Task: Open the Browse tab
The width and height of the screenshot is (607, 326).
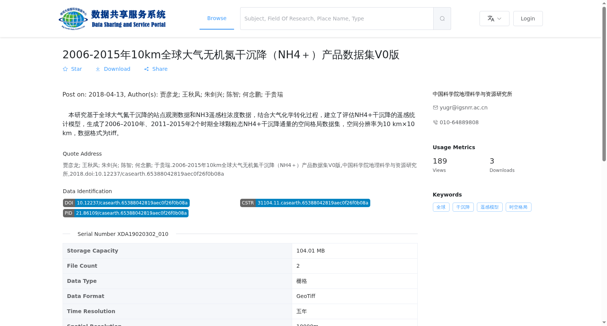Action: [217, 18]
